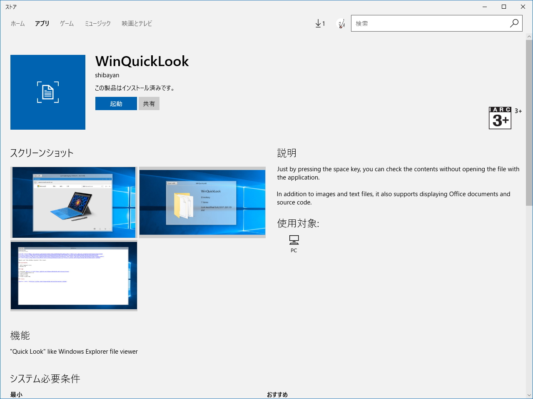Open your user account profile icon

pos(341,23)
